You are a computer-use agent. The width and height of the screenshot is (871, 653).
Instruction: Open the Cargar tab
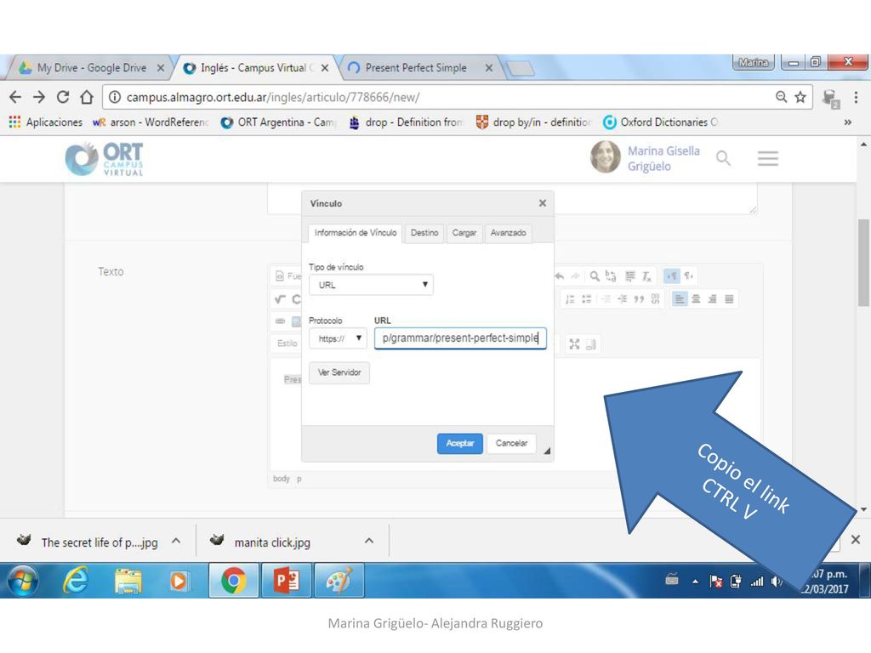click(464, 233)
